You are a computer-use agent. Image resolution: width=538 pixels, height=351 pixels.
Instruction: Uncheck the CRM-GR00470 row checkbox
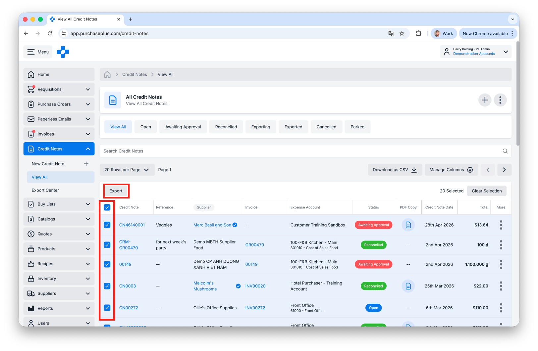[107, 245]
